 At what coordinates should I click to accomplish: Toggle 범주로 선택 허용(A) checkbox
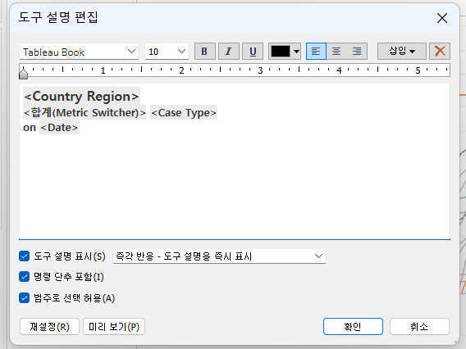pyautogui.click(x=25, y=297)
